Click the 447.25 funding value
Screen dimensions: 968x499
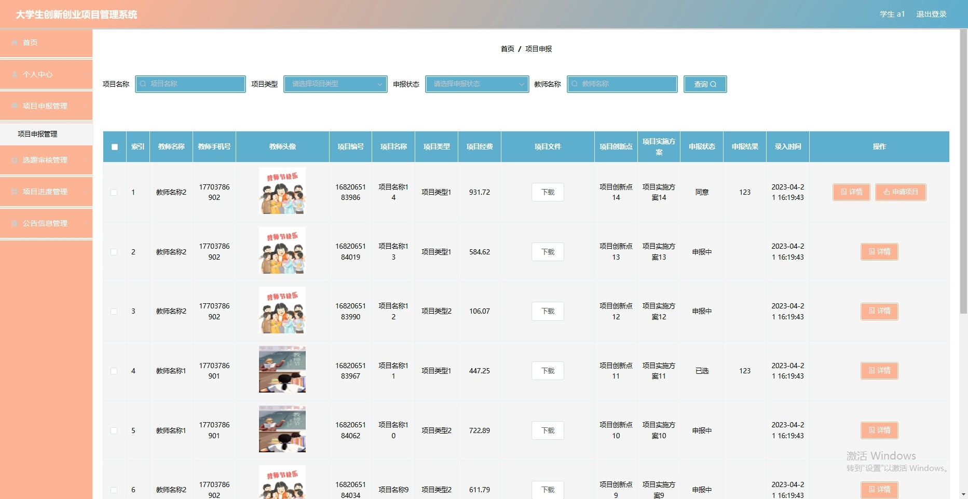pos(480,371)
